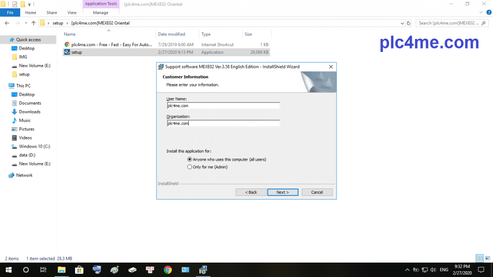
Task: Open the File menu in Explorer
Action: 10,13
